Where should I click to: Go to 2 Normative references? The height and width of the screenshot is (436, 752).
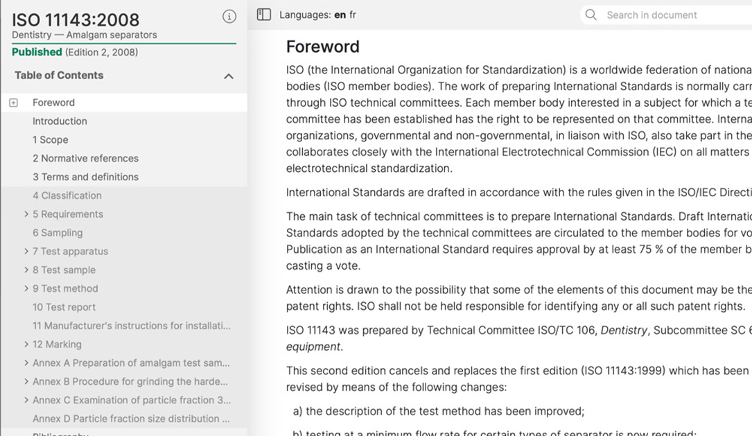click(85, 158)
